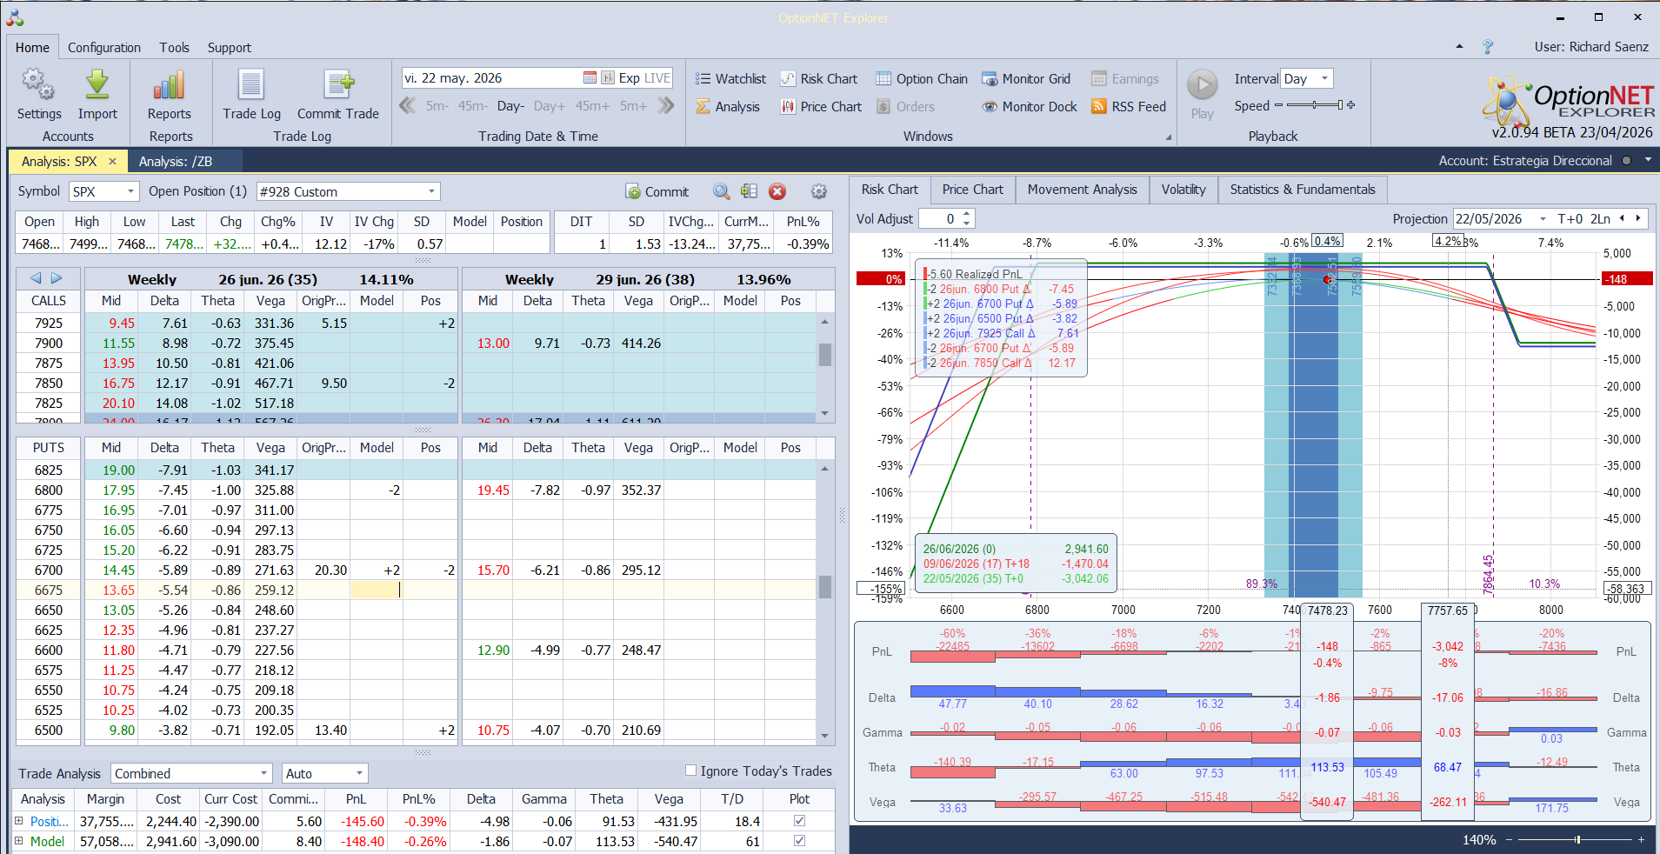Viewport: 1660px width, 854px height.
Task: Click the magnifier search icon beside Commit
Action: (x=722, y=191)
